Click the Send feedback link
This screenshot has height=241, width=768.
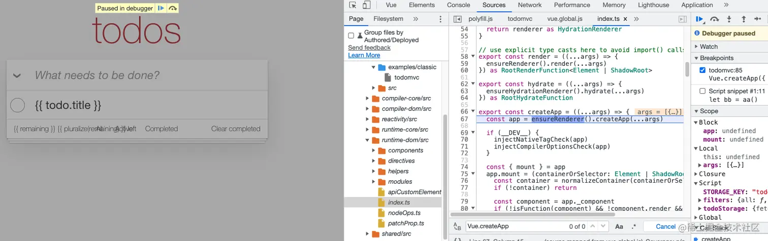point(369,48)
